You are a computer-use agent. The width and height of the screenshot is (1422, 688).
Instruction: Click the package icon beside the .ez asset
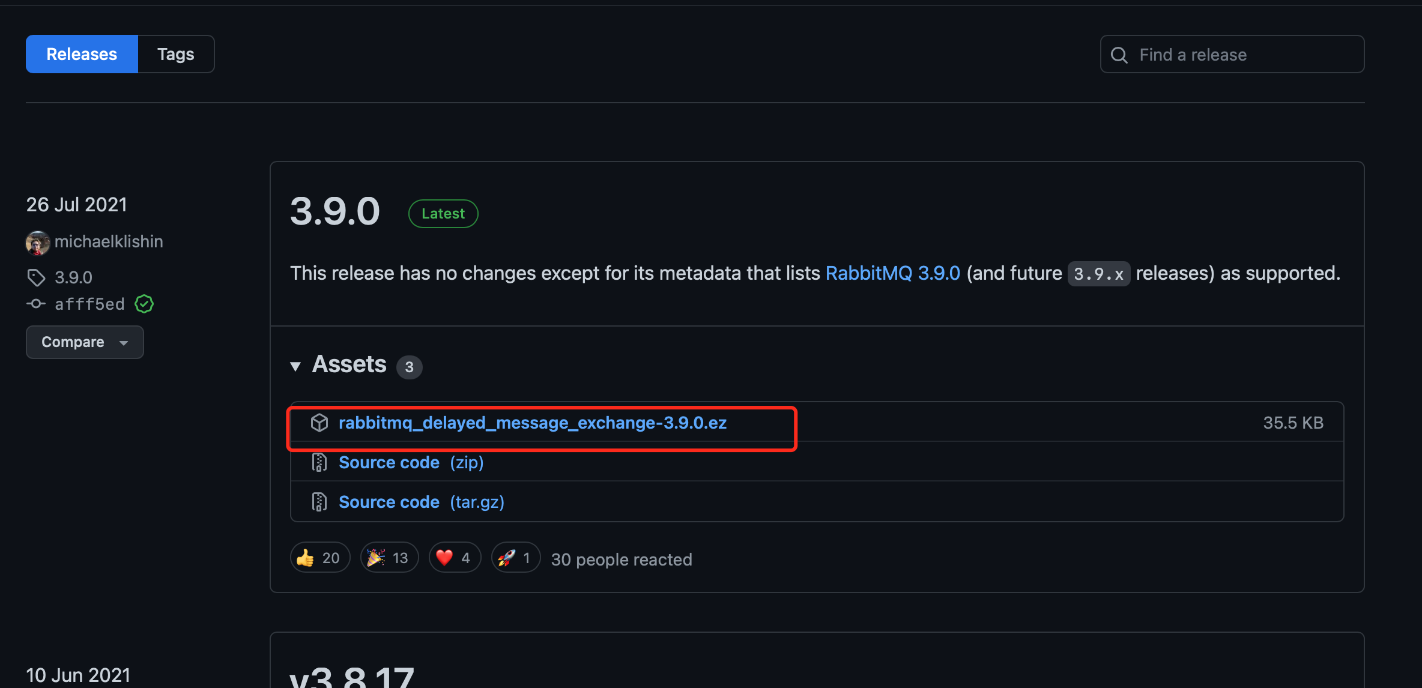coord(319,423)
